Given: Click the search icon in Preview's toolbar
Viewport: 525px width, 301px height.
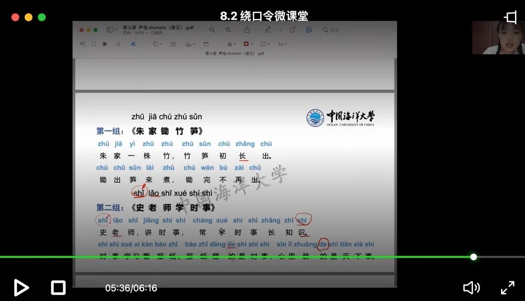Looking at the screenshot, I should point(325,30).
